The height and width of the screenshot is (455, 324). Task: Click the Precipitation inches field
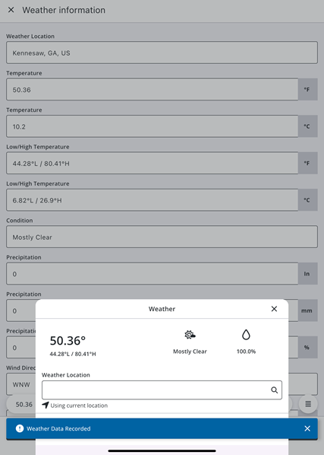tap(153, 274)
